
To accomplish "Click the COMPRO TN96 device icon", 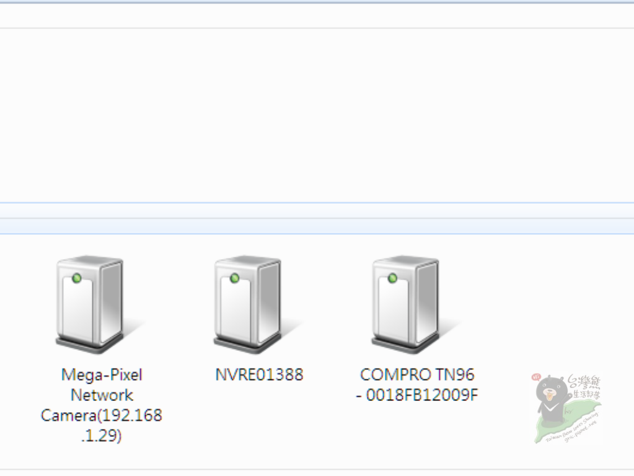I will 405,305.
